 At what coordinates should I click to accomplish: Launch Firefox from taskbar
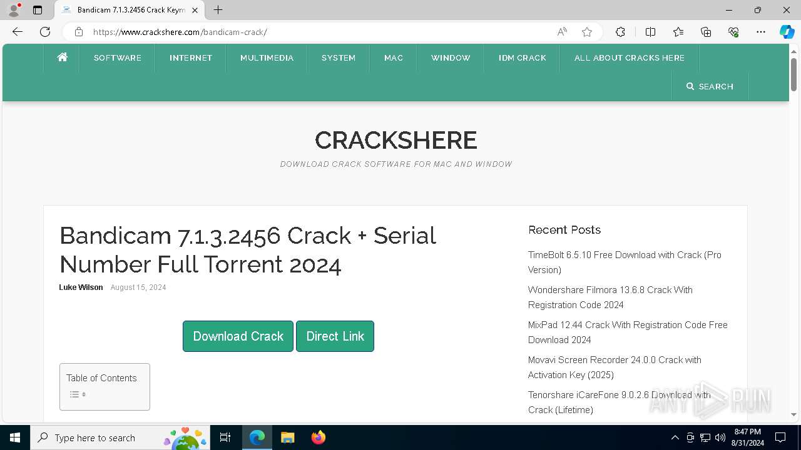pos(318,437)
